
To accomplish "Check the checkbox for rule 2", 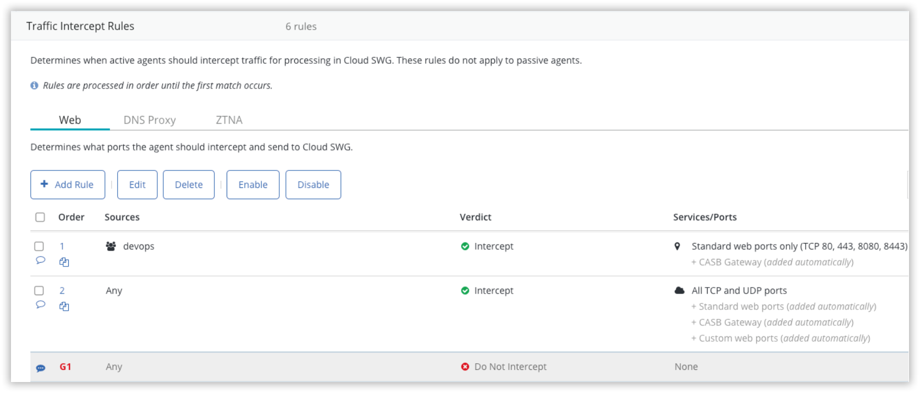I will [39, 291].
